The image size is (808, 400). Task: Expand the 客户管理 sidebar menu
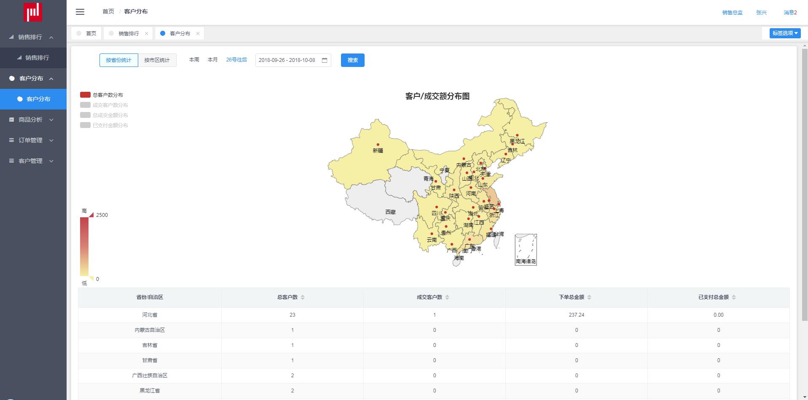(33, 161)
